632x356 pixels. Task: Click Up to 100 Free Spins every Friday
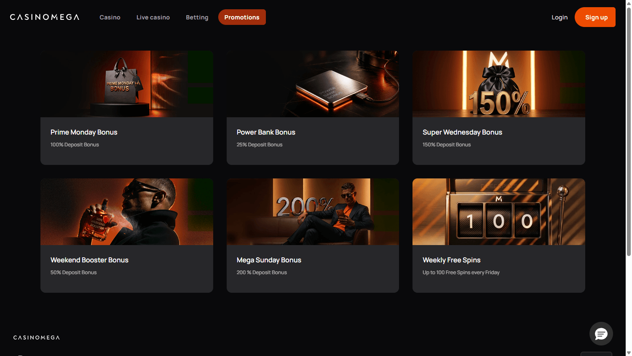click(461, 272)
